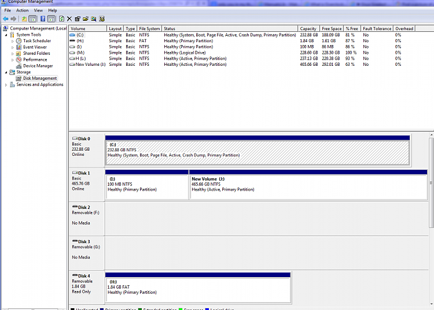434x310 pixels.
Task: Sort by the Free Space column header
Action: click(x=332, y=28)
